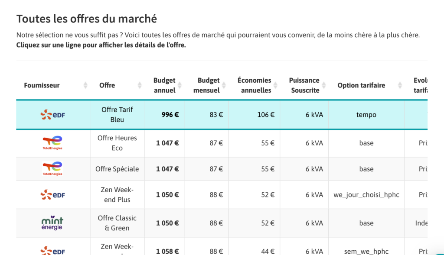Click EDF logo beside Zen Week-end Plus

[53, 195]
